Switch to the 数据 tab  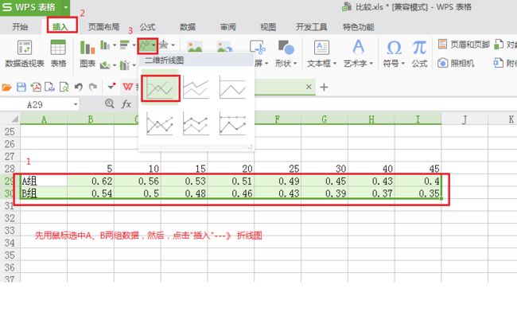187,27
